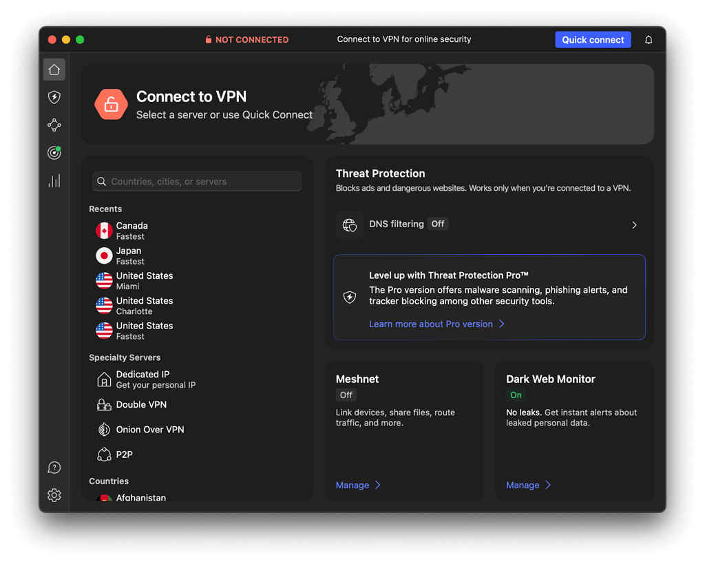Click the Specialty Servers section header
Screen dimensions: 705x564
[x=125, y=357]
